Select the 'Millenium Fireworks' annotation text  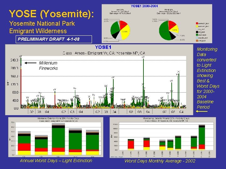pyautogui.click(x=48, y=65)
